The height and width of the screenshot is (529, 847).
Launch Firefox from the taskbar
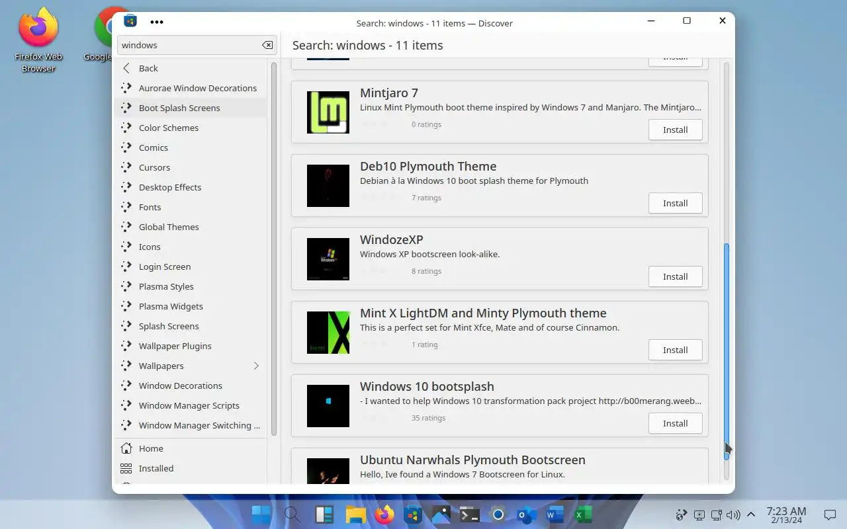coord(384,514)
